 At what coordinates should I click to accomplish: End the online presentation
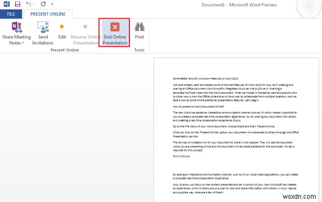click(x=115, y=33)
